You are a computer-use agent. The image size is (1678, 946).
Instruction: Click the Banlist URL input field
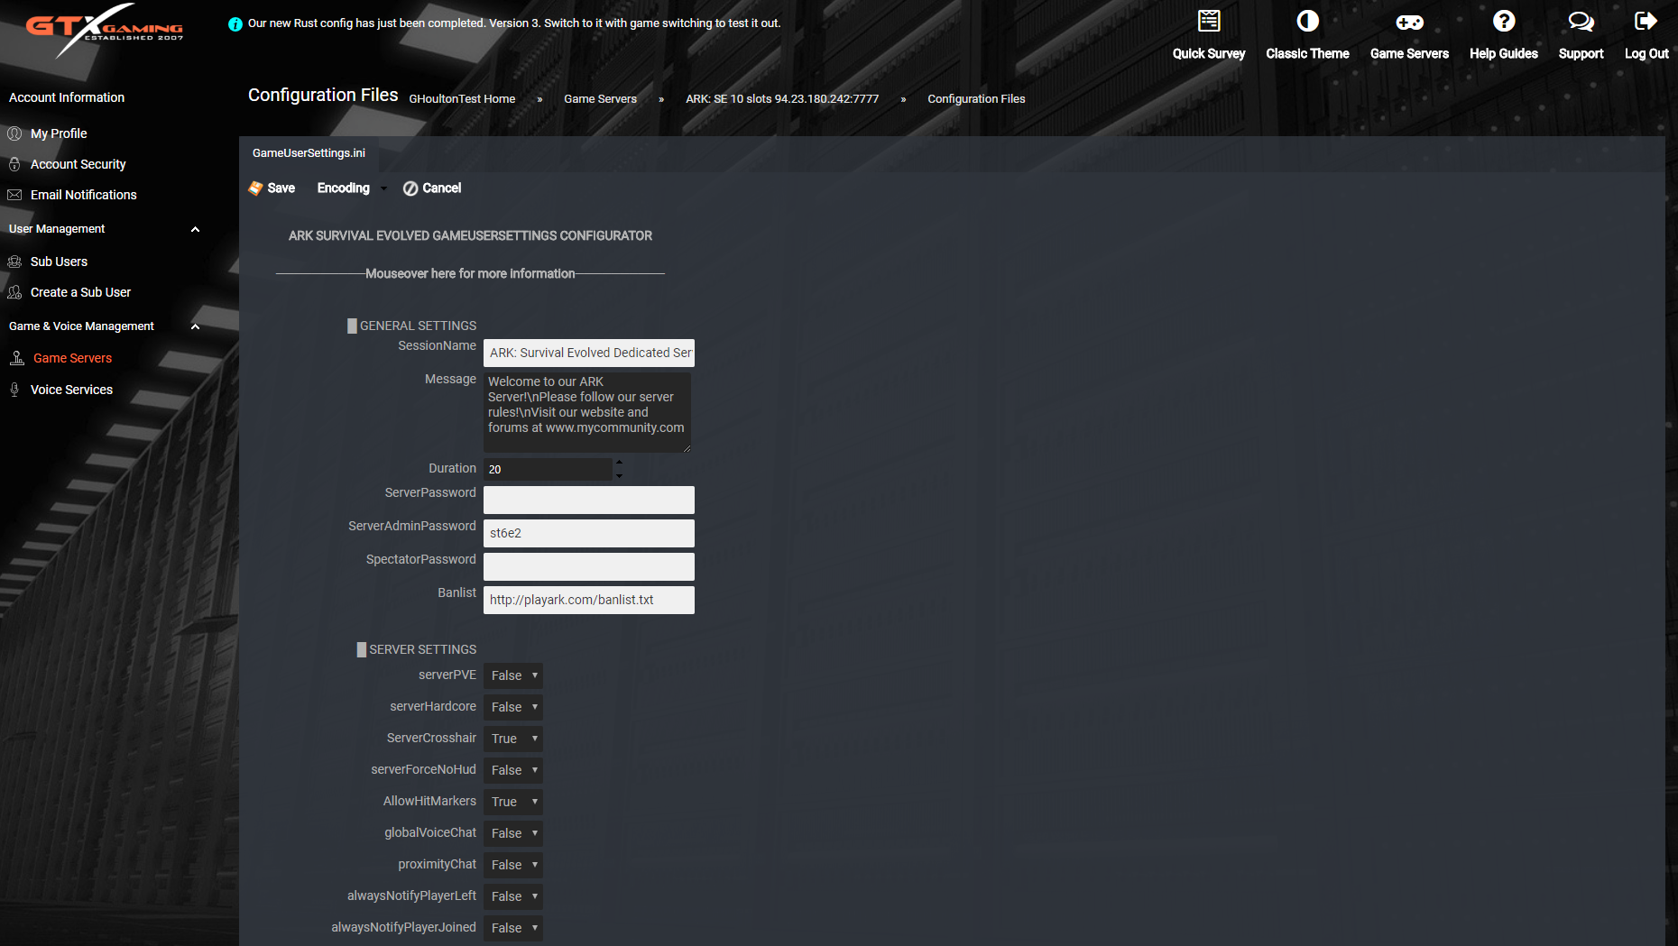tap(589, 600)
